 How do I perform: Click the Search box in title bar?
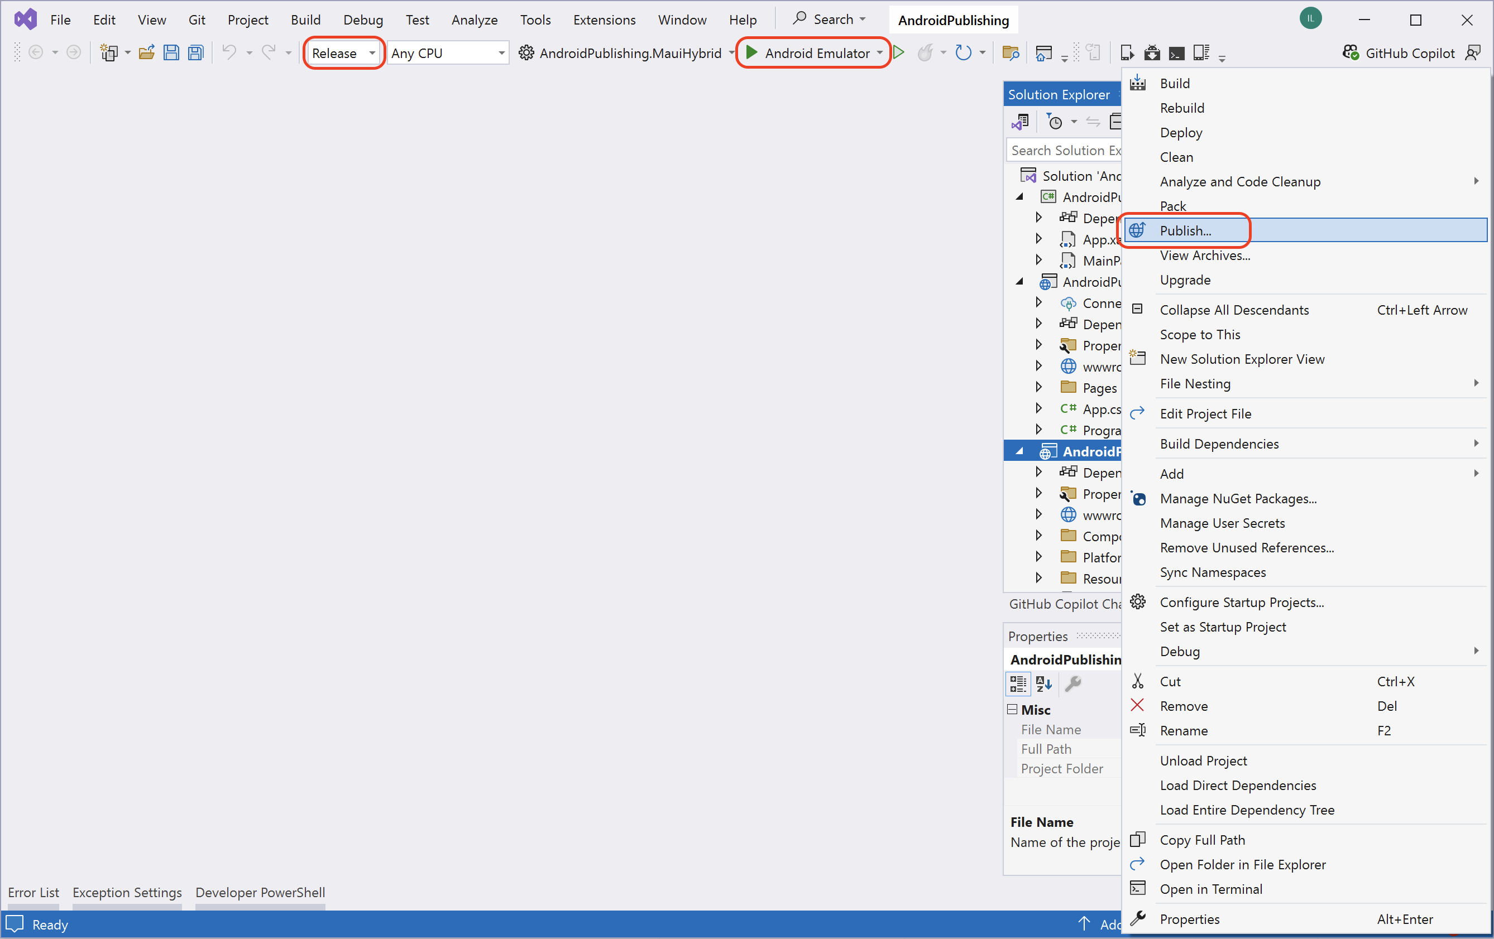pos(830,19)
